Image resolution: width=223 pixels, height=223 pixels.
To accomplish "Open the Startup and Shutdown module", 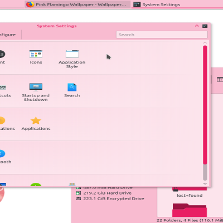I will pyautogui.click(x=36, y=92).
